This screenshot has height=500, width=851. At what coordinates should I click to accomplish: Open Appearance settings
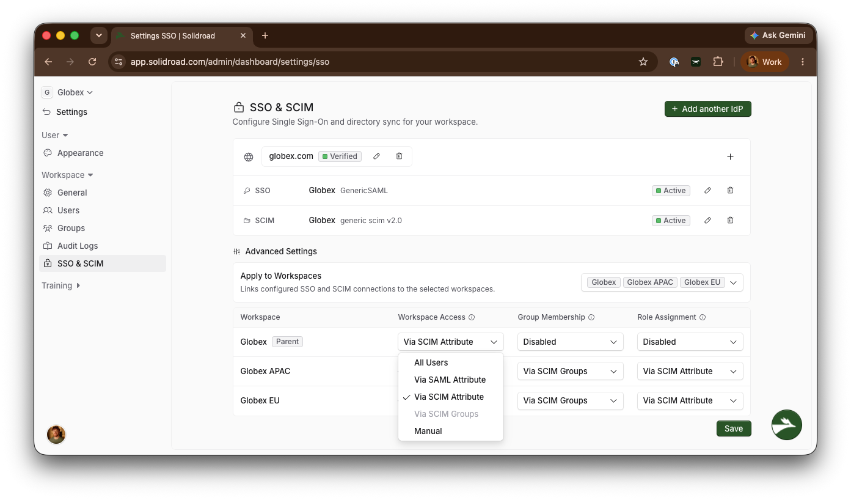click(103, 153)
